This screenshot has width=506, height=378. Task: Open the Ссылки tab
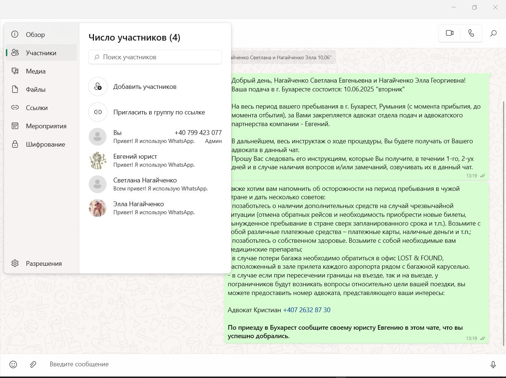pyautogui.click(x=41, y=107)
